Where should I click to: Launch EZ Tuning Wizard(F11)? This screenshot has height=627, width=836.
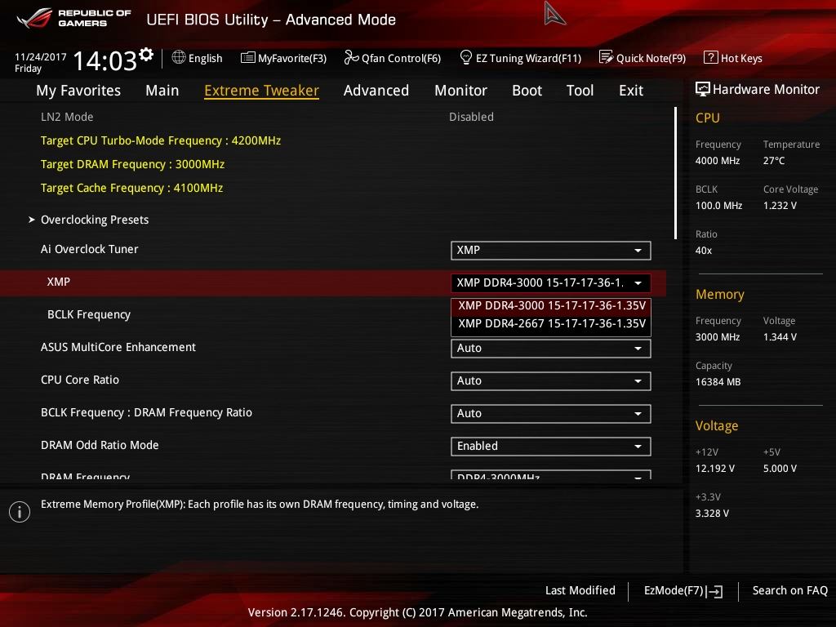click(x=528, y=58)
